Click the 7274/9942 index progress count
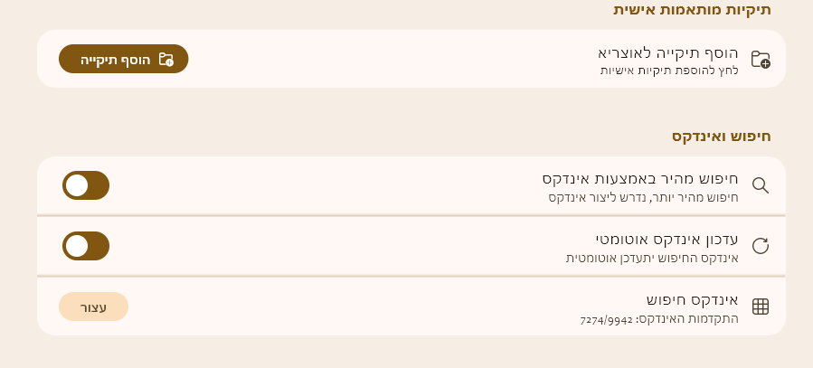Viewport: 813px width, 368px height. [x=607, y=320]
